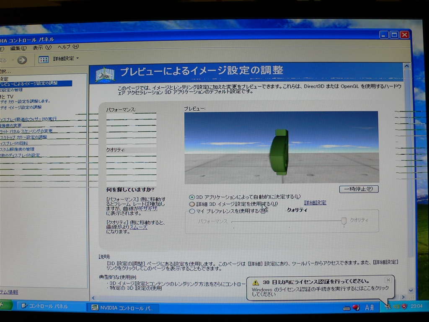Open ディスプレイの回転 task

(14, 143)
